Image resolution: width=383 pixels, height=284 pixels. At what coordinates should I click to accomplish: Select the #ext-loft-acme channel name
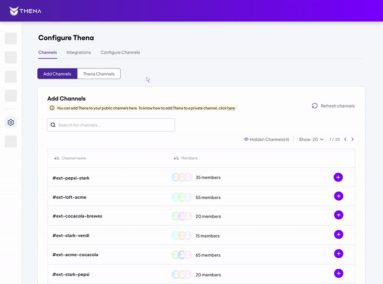69,197
